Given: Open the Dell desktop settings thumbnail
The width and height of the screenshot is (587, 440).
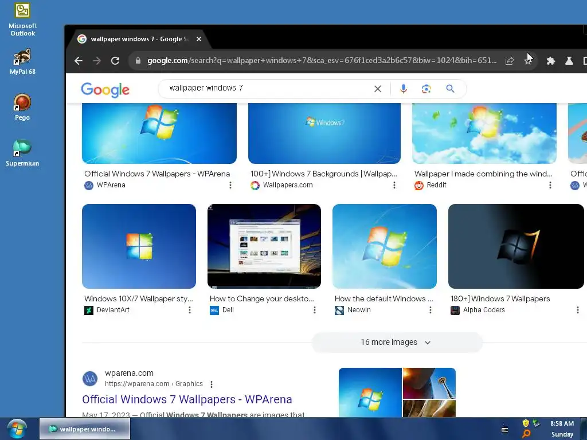Looking at the screenshot, I should tap(264, 246).
